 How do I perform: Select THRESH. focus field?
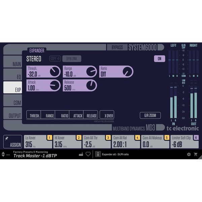34,114
